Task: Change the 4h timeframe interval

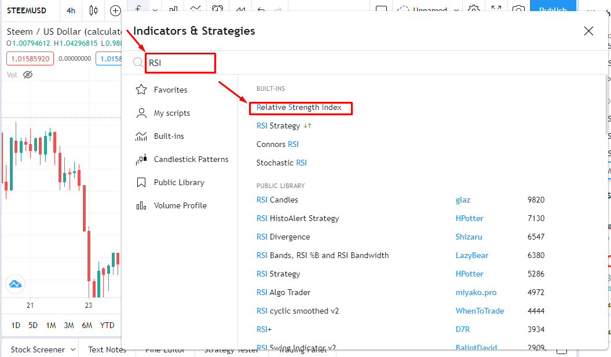Action: tap(71, 10)
